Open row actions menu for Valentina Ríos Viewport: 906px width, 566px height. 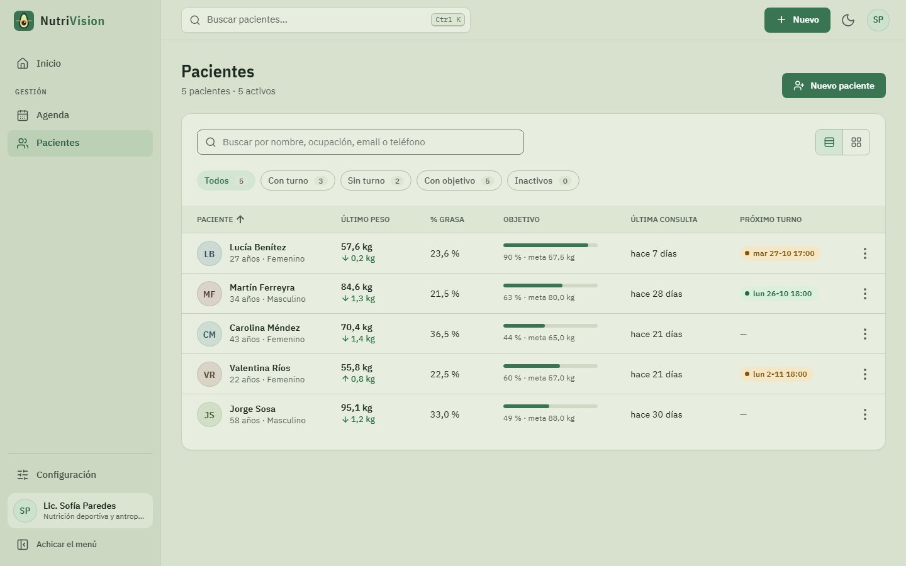pyautogui.click(x=865, y=374)
